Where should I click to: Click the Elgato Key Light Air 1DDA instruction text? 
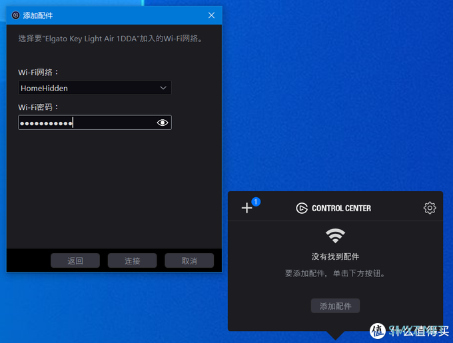[x=111, y=39]
